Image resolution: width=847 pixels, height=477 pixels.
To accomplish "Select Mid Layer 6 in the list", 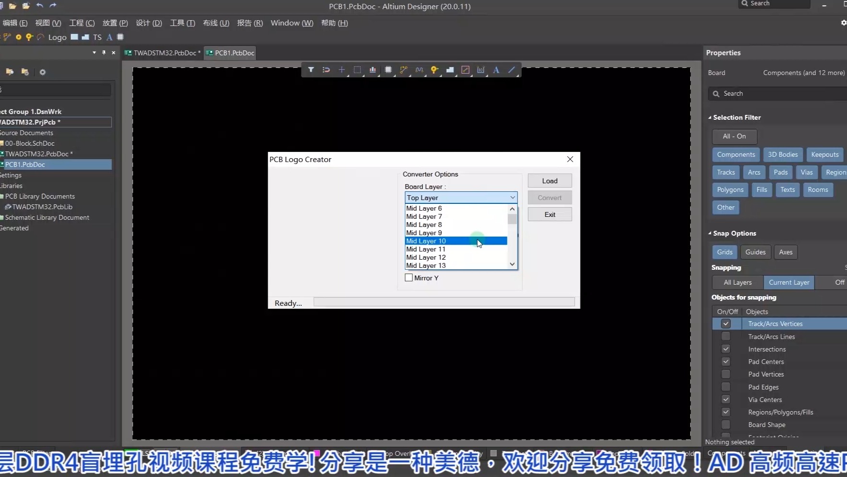I will [456, 208].
